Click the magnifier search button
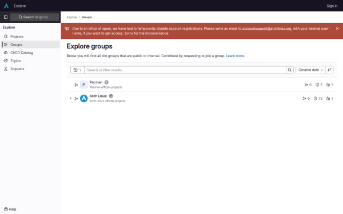 290,70
